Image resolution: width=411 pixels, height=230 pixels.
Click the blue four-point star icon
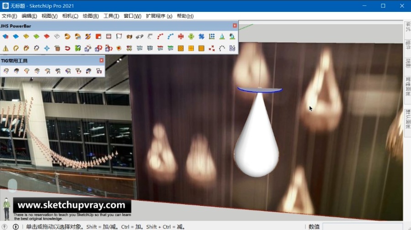[x=47, y=48]
